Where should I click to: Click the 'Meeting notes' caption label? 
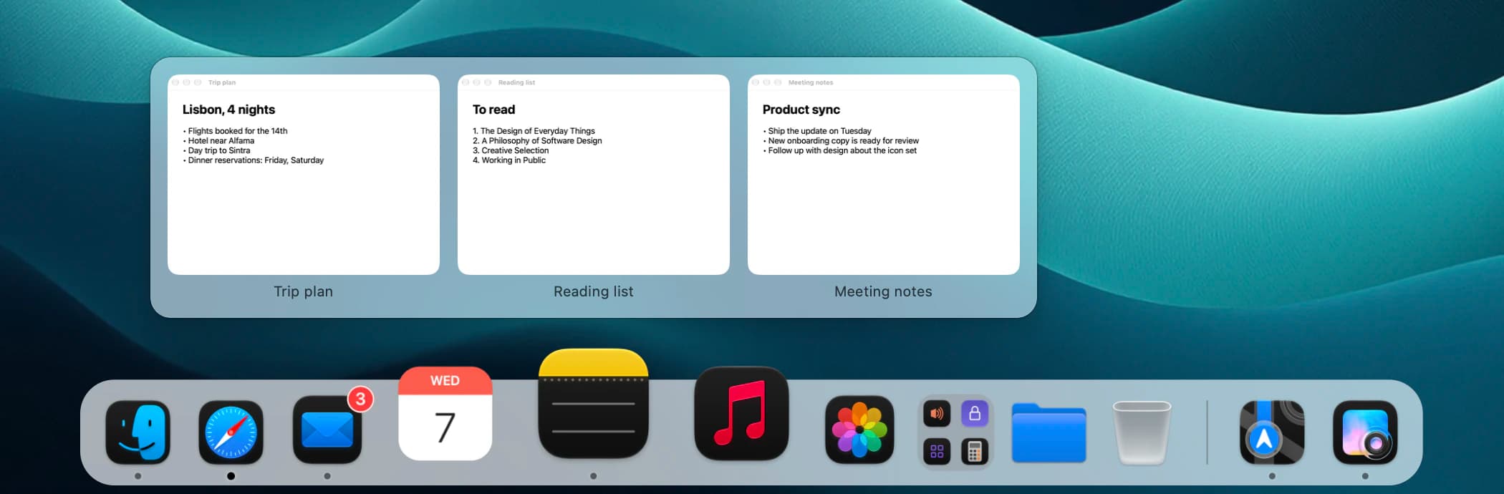(884, 291)
